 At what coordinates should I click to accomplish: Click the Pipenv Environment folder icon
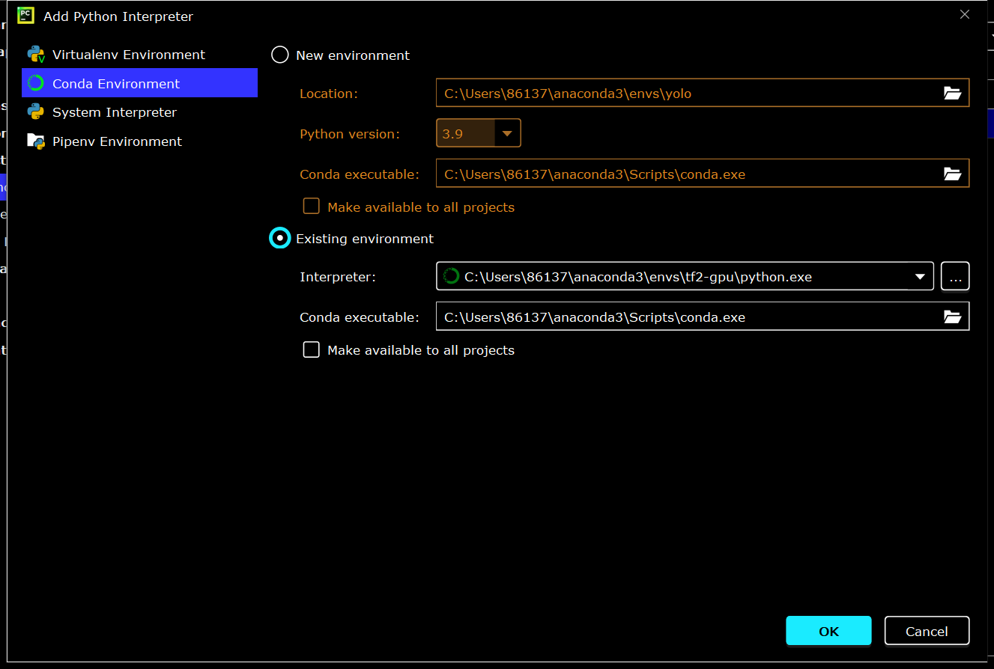tap(36, 141)
